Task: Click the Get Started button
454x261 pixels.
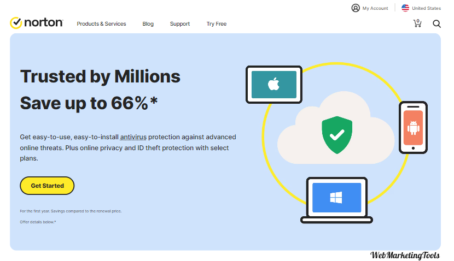Action: click(x=47, y=186)
